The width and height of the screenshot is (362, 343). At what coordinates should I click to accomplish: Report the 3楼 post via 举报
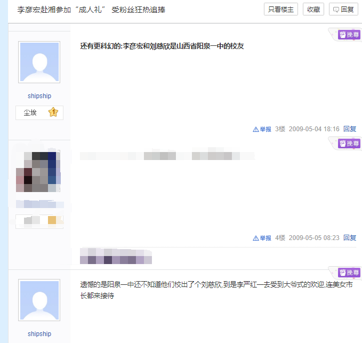pos(262,129)
